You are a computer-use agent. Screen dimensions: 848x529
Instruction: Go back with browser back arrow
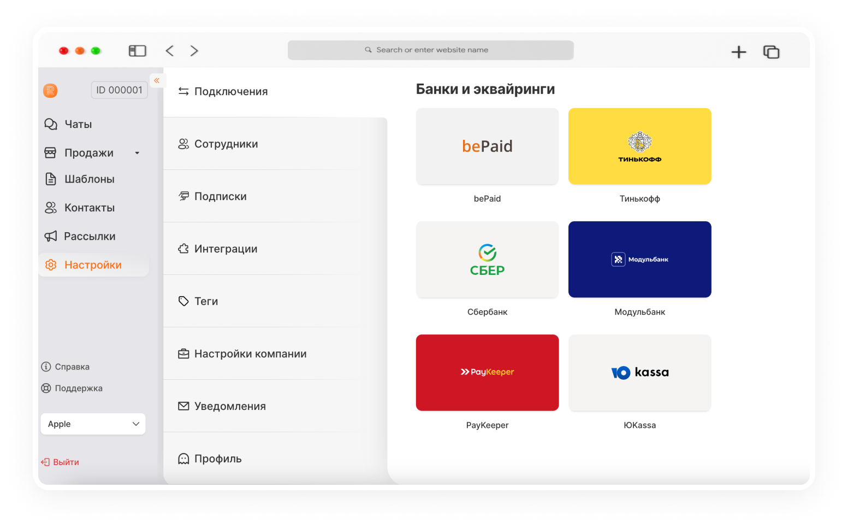pos(170,51)
